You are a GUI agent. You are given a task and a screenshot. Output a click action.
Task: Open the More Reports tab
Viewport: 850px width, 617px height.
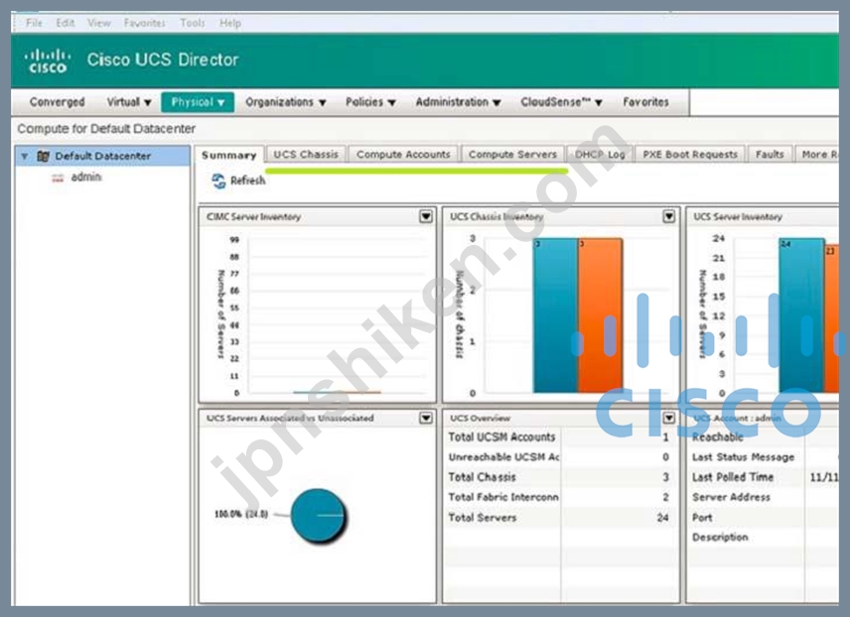pos(817,155)
